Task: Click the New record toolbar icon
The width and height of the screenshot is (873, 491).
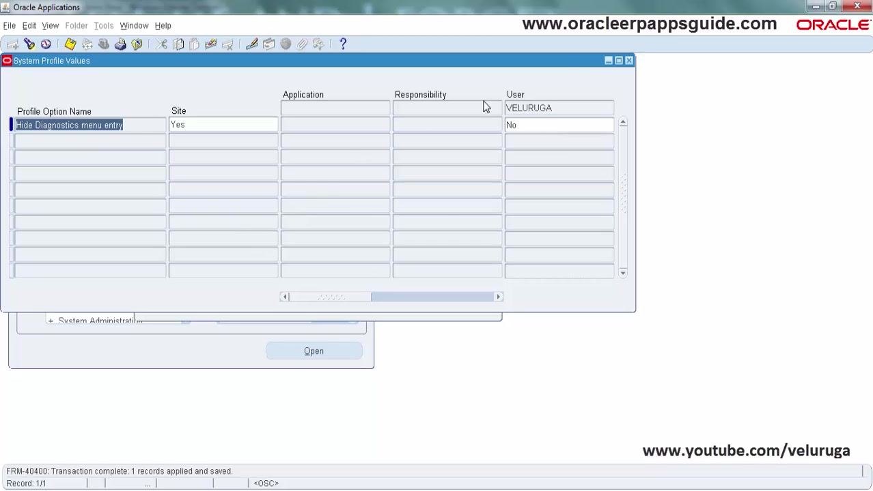Action: (x=12, y=44)
